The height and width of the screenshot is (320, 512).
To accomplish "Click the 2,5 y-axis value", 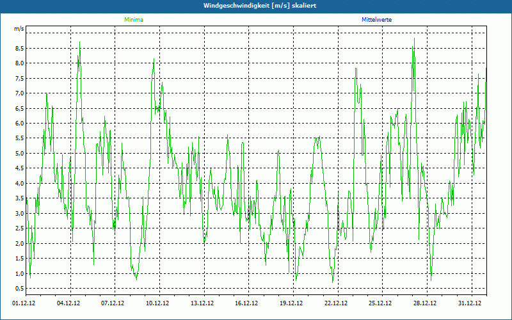I will pyautogui.click(x=20, y=228).
